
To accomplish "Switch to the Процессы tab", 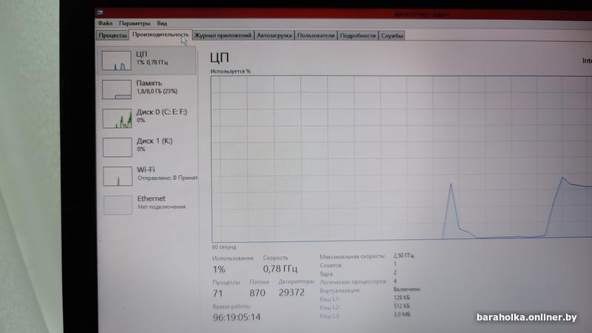I will coord(112,36).
